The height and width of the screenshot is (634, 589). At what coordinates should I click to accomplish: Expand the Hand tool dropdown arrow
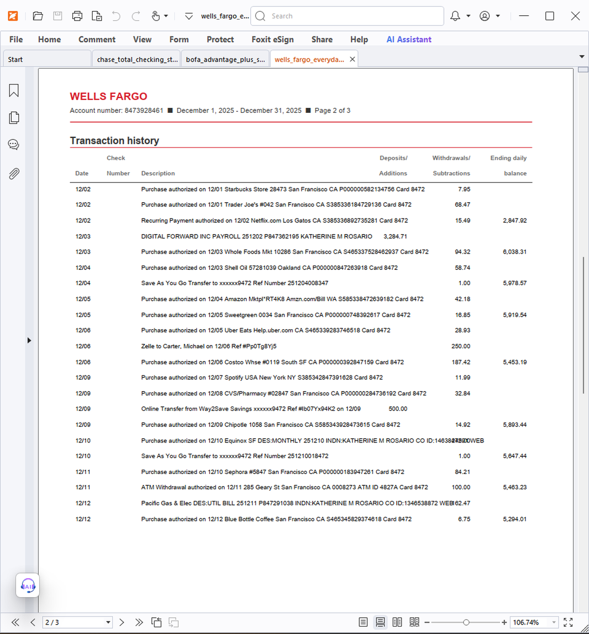(x=166, y=16)
